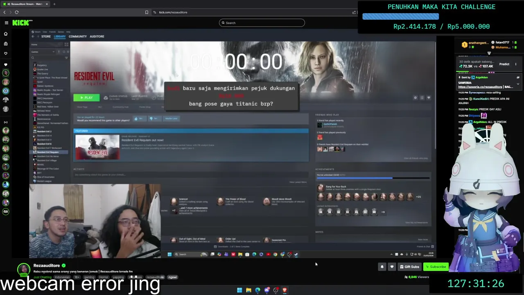Bookmark this page in address bar
The image size is (524, 295).
coord(147,12)
